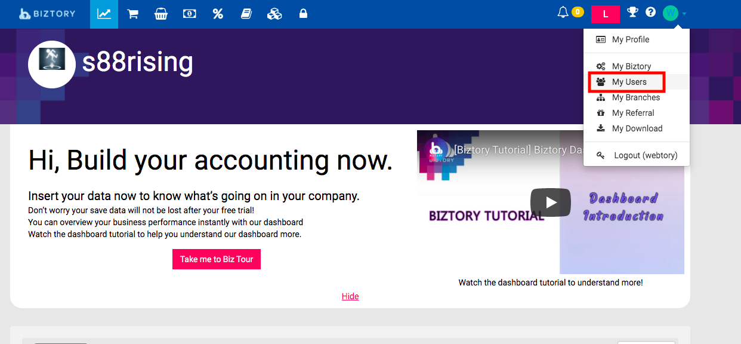Open My Branches menu entry

[x=637, y=97]
